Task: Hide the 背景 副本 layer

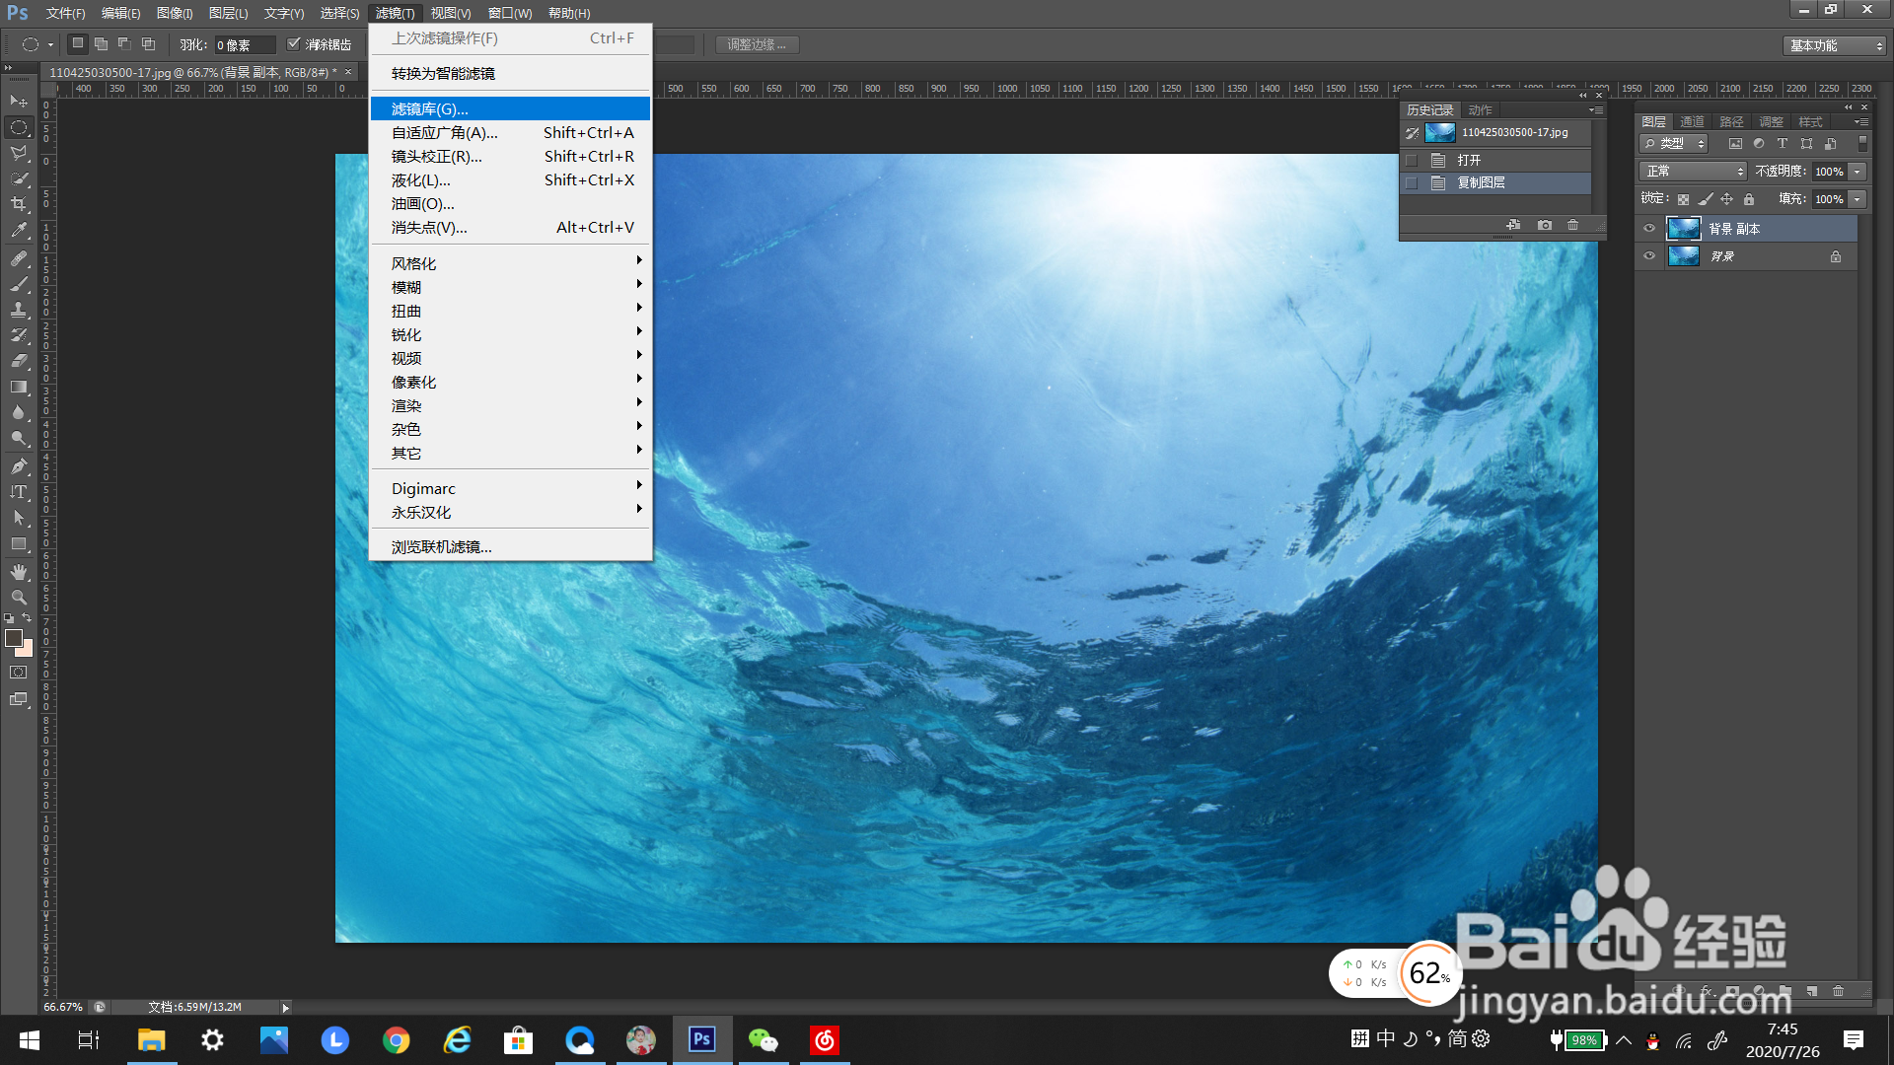Action: tap(1648, 228)
